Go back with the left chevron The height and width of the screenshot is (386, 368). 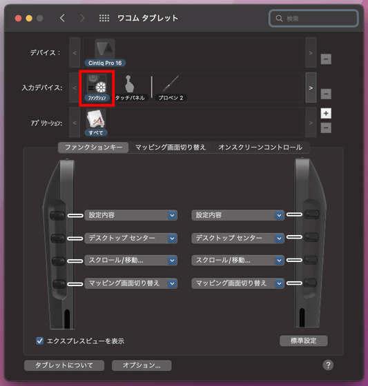click(x=62, y=18)
